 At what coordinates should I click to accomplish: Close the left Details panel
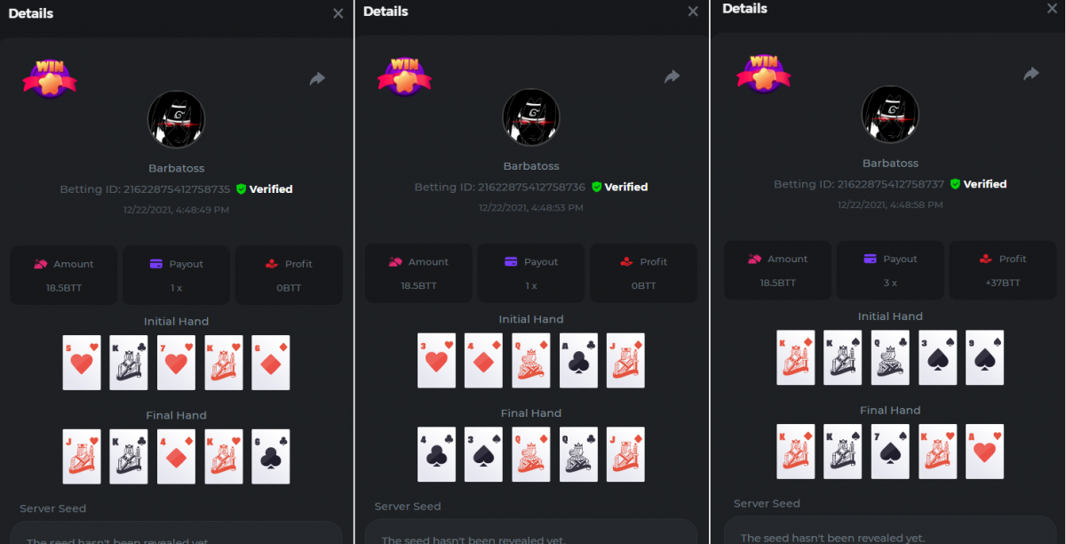[338, 13]
